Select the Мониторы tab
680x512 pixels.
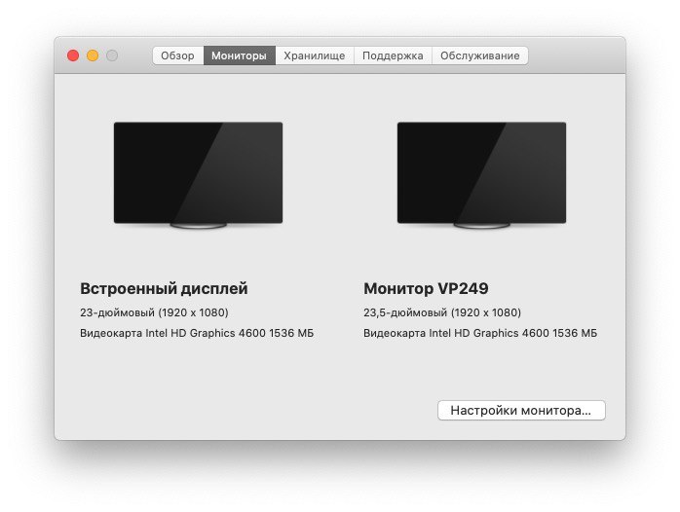[x=239, y=55]
